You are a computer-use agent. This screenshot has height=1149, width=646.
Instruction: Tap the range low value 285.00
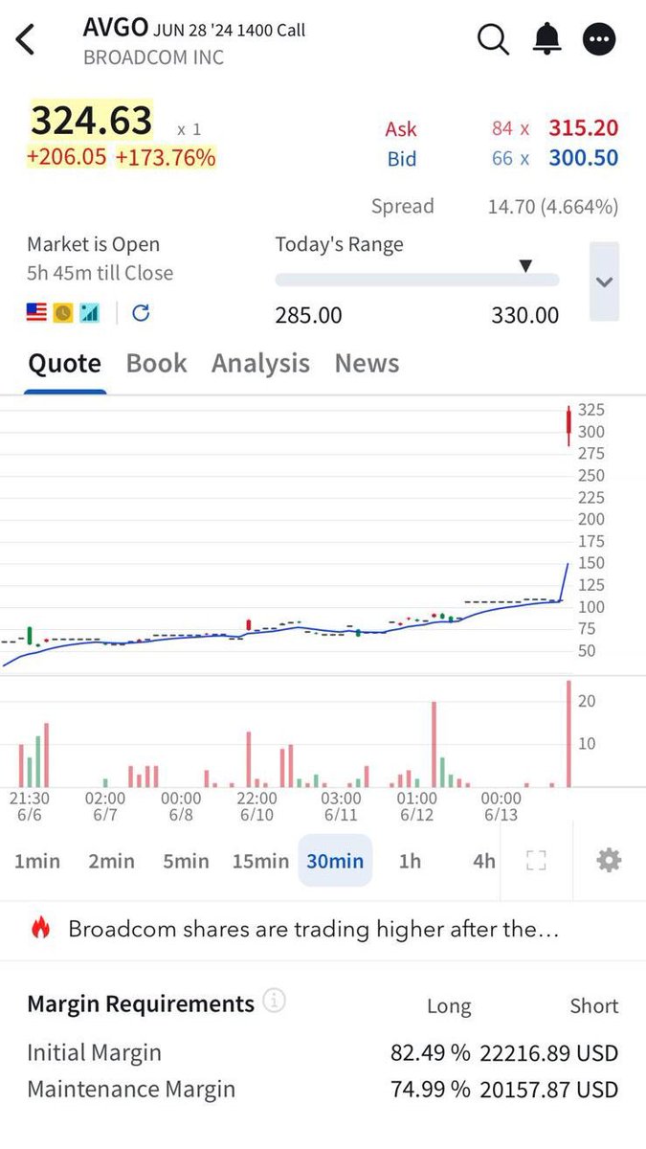(308, 315)
